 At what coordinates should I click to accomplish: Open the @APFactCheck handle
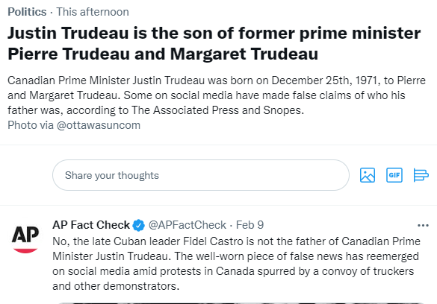pyautogui.click(x=187, y=225)
